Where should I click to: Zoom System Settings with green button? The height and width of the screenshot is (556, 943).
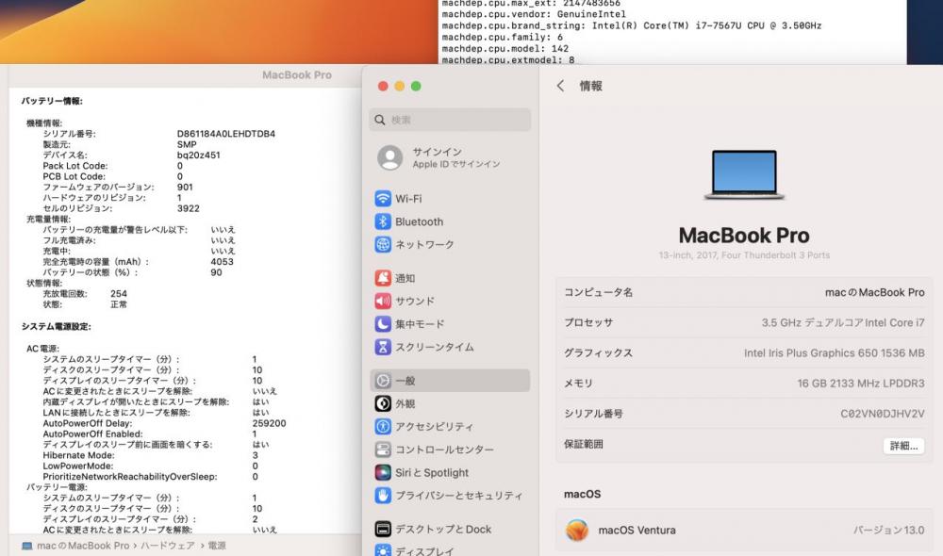click(x=416, y=86)
